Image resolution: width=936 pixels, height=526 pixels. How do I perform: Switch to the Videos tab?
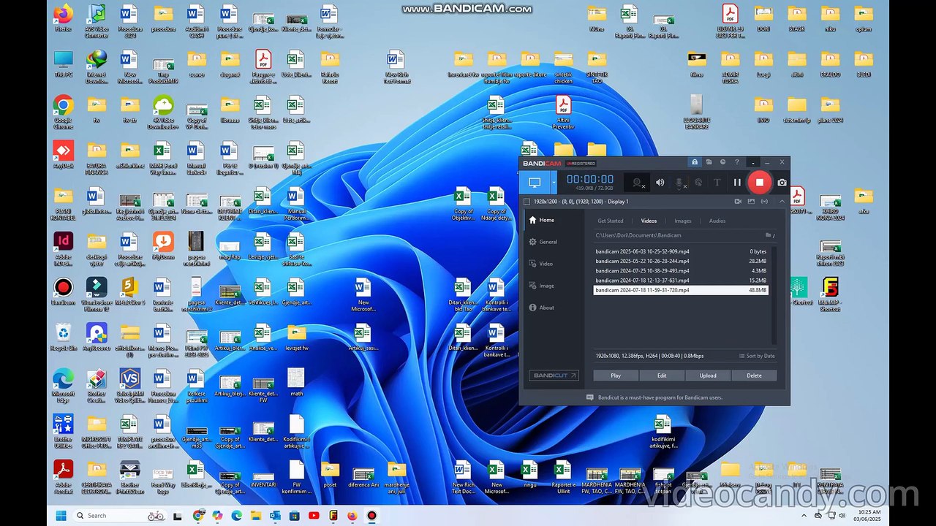click(x=649, y=221)
